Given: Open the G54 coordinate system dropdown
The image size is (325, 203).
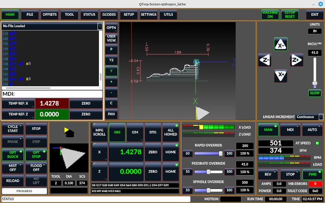Looking at the screenshot, I should click(135, 132).
